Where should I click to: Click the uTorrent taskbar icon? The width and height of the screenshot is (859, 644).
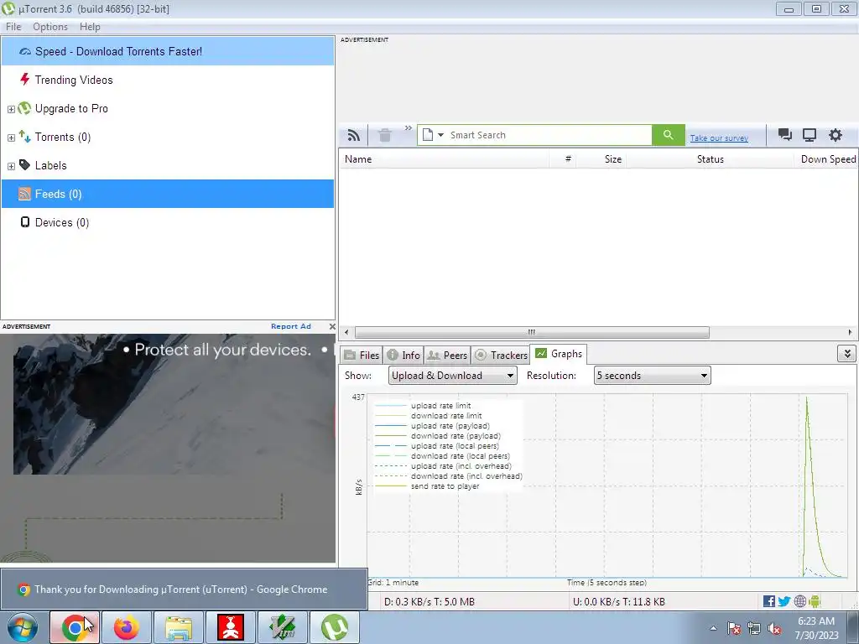pyautogui.click(x=335, y=627)
